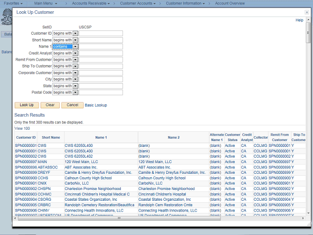
Task: Click short name CCHMC
Action: pos(45,194)
